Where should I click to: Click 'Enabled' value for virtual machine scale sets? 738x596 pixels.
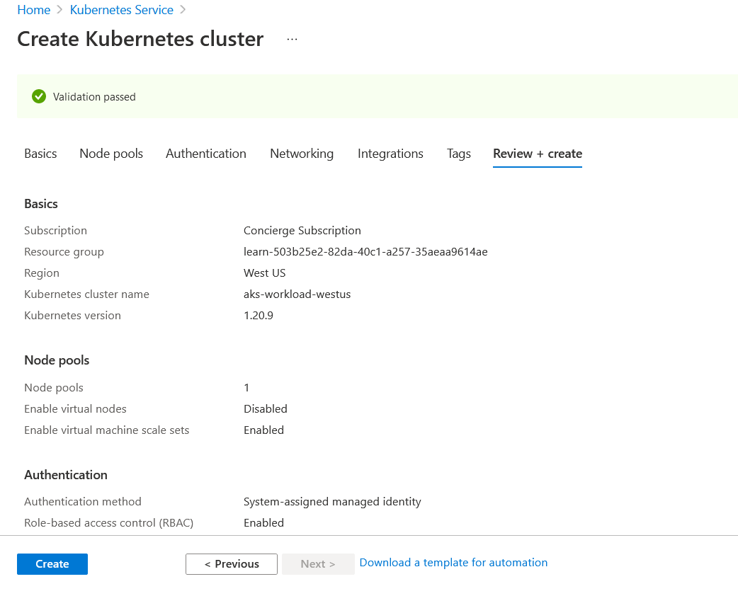point(263,430)
